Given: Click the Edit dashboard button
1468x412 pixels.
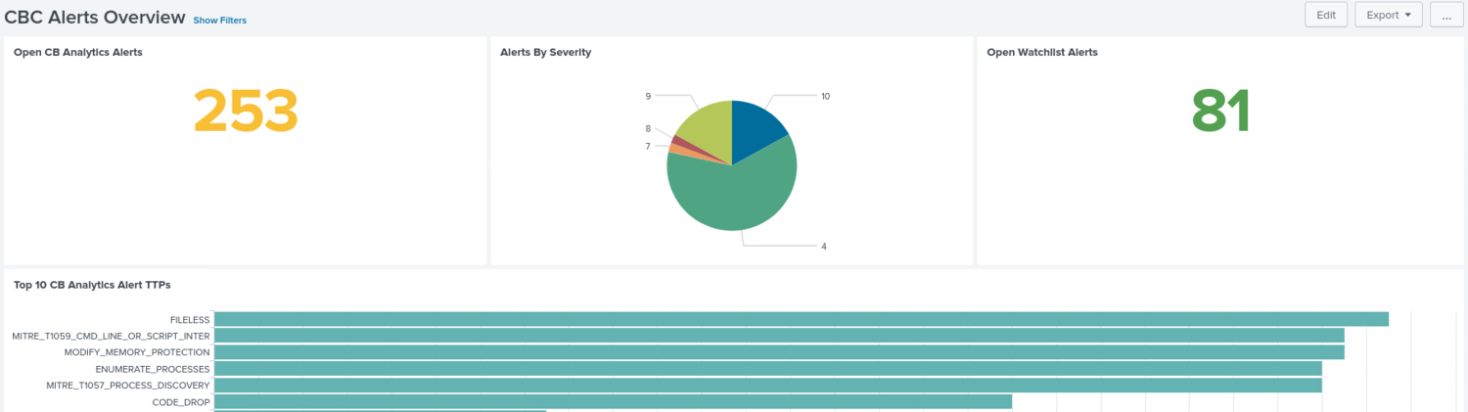Looking at the screenshot, I should pos(1326,15).
